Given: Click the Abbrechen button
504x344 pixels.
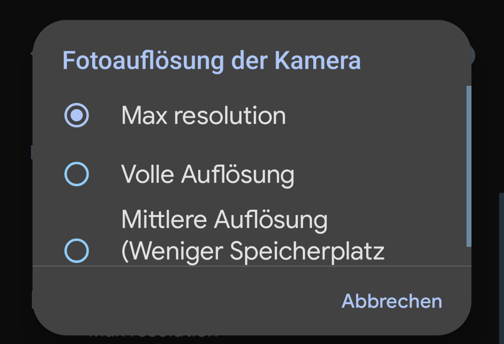Looking at the screenshot, I should pos(392,301).
